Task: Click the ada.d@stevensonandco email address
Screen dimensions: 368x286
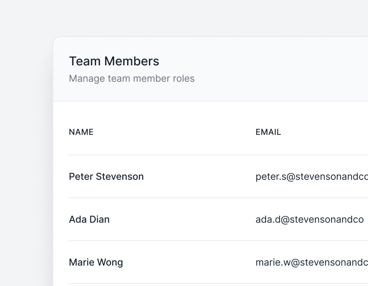Action: (x=309, y=219)
